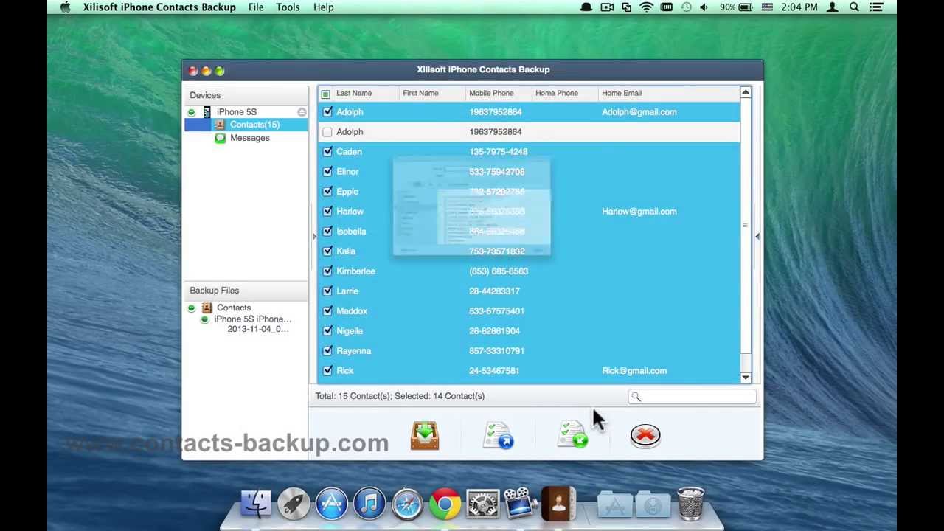Open the Trash in the dock
The height and width of the screenshot is (531, 944).
click(x=690, y=504)
